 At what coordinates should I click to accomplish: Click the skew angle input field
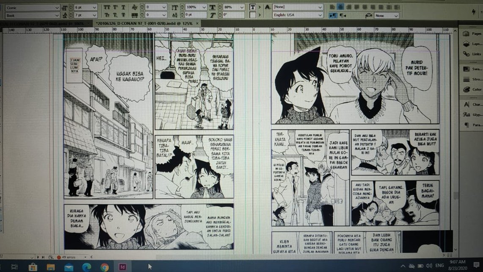(x=234, y=15)
